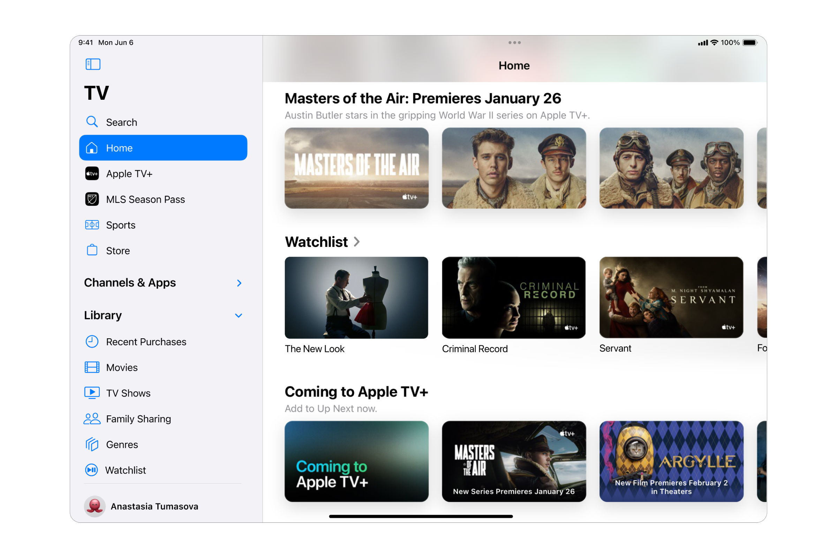Screen dimensions: 837x558
Task: Click the Genres stacked-cards icon
Action: point(92,444)
